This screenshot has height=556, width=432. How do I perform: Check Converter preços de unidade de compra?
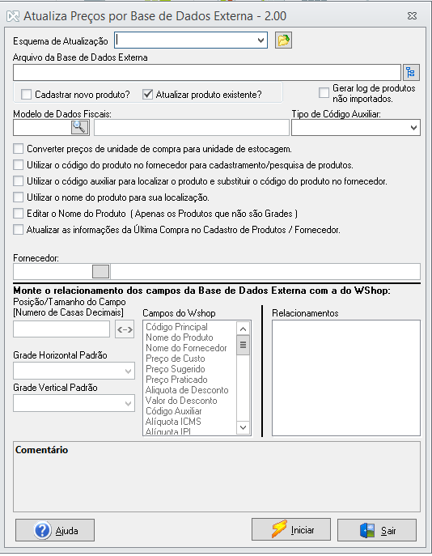click(18, 149)
